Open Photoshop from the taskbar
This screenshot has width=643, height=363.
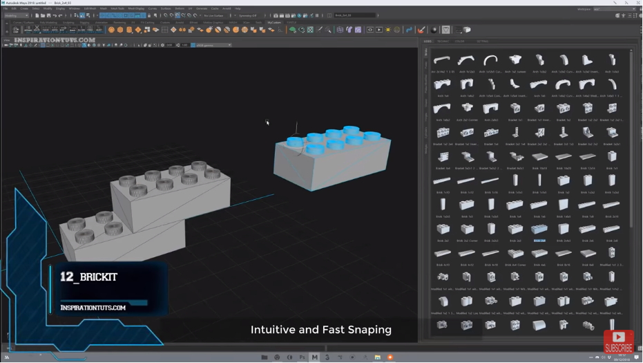click(x=303, y=357)
